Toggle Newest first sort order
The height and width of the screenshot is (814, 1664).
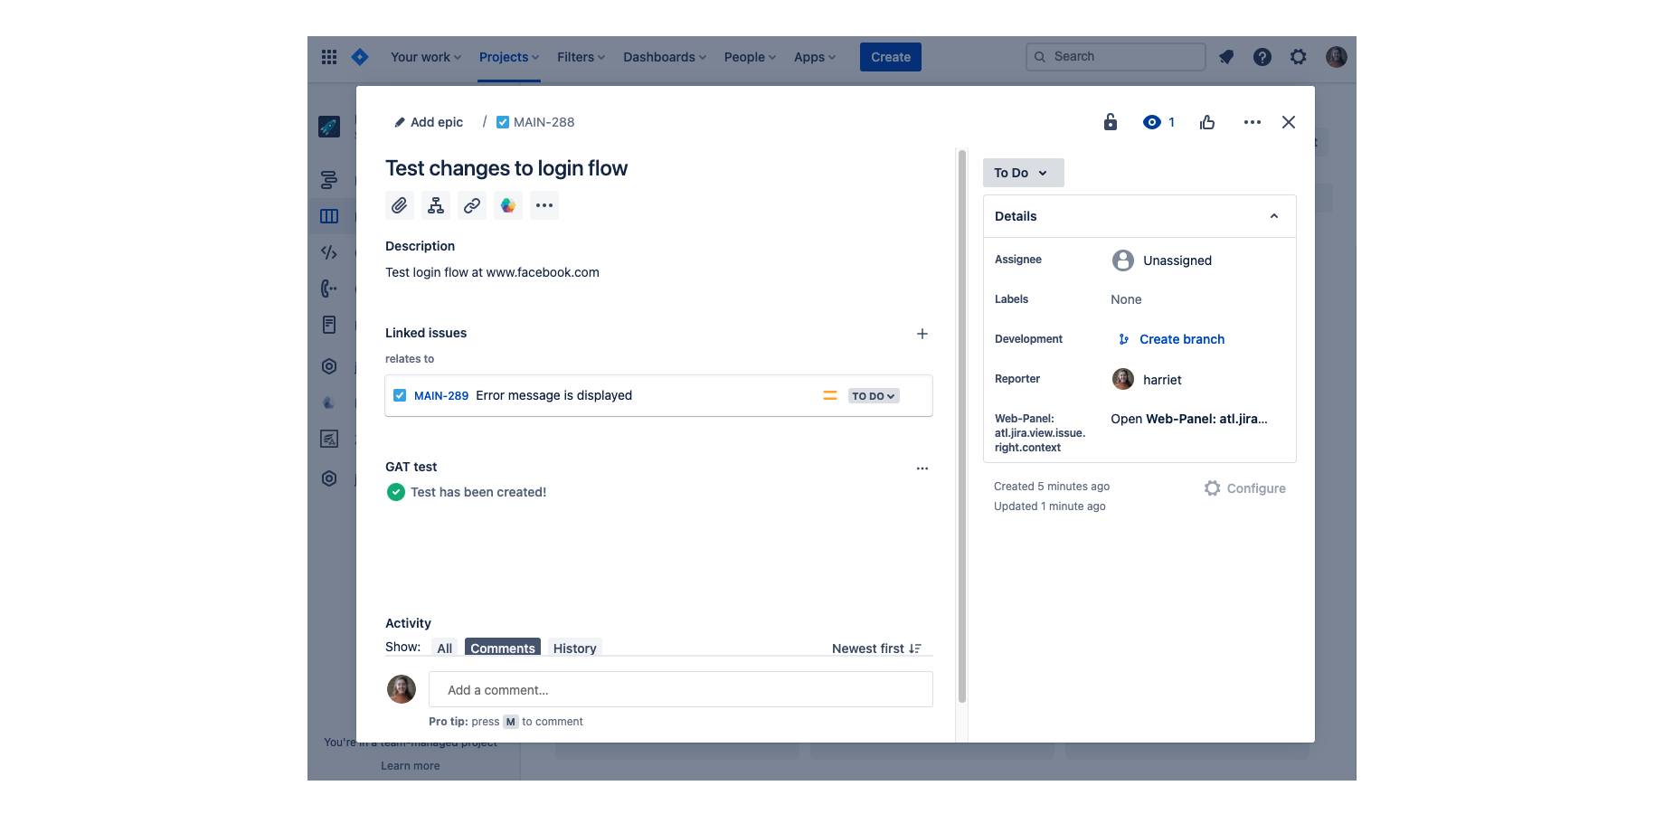point(876,648)
